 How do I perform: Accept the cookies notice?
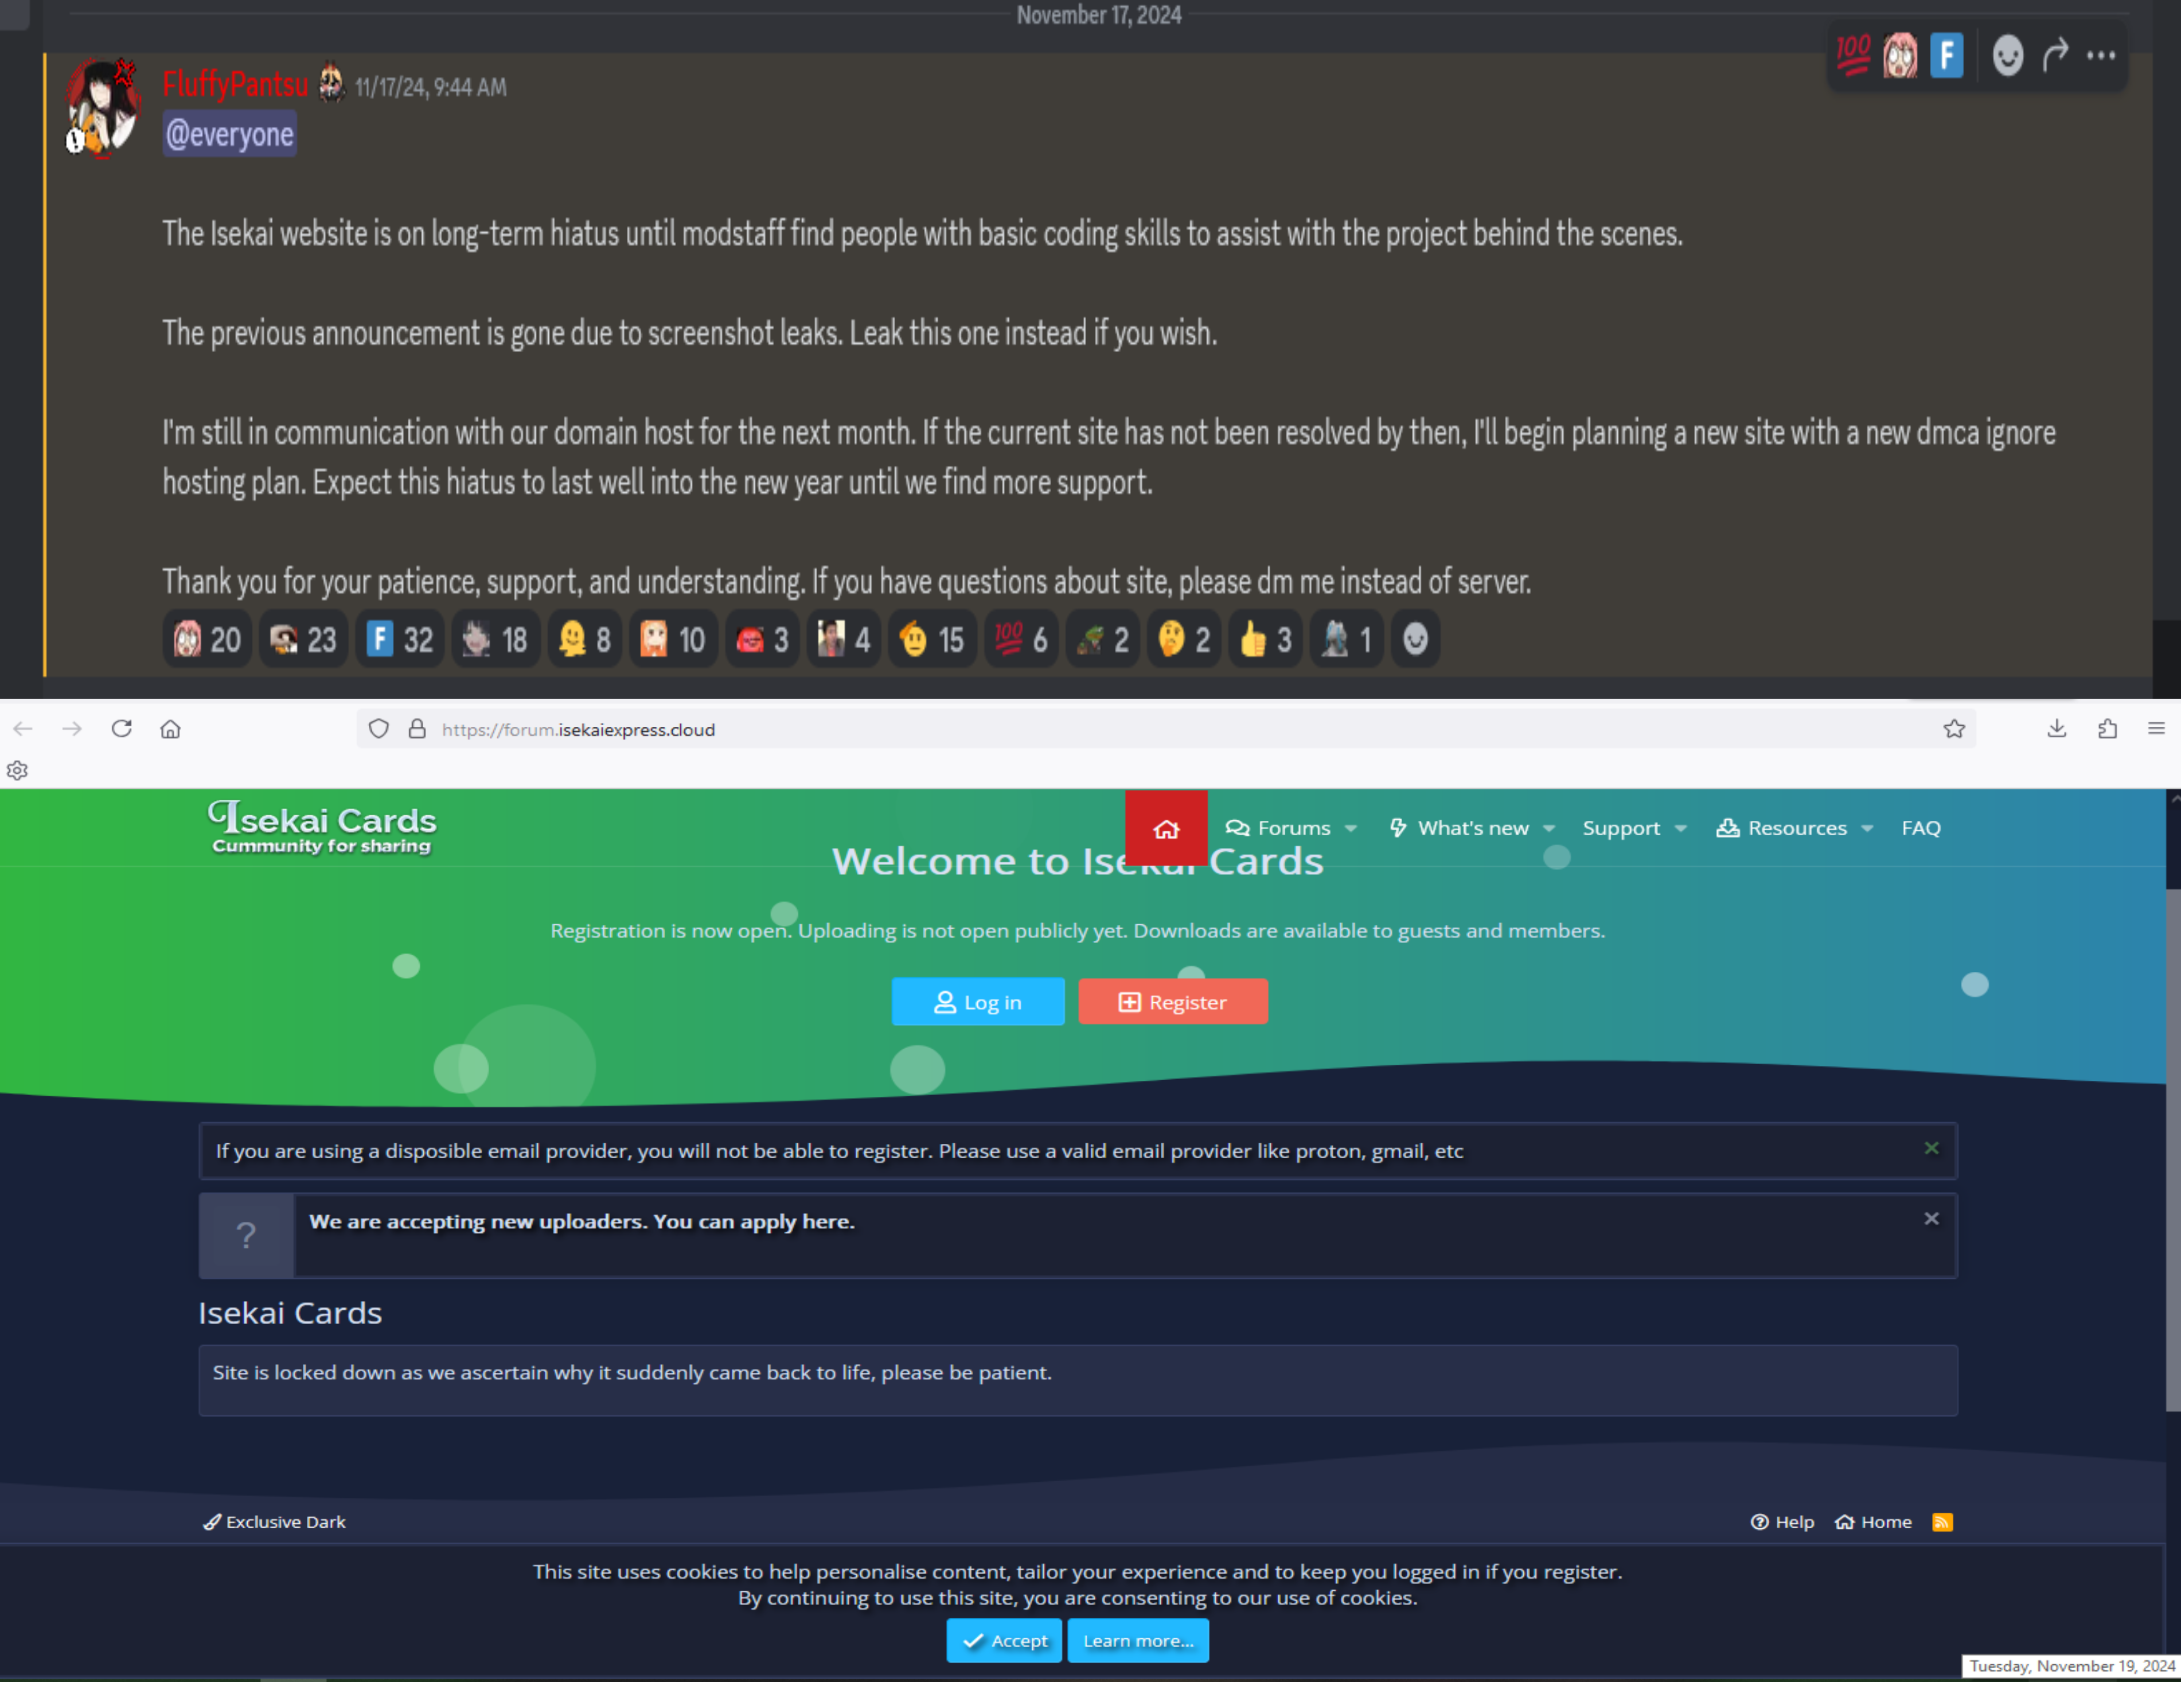1004,1640
